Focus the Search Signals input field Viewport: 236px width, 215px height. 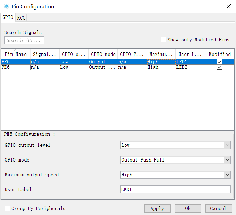[24, 40]
